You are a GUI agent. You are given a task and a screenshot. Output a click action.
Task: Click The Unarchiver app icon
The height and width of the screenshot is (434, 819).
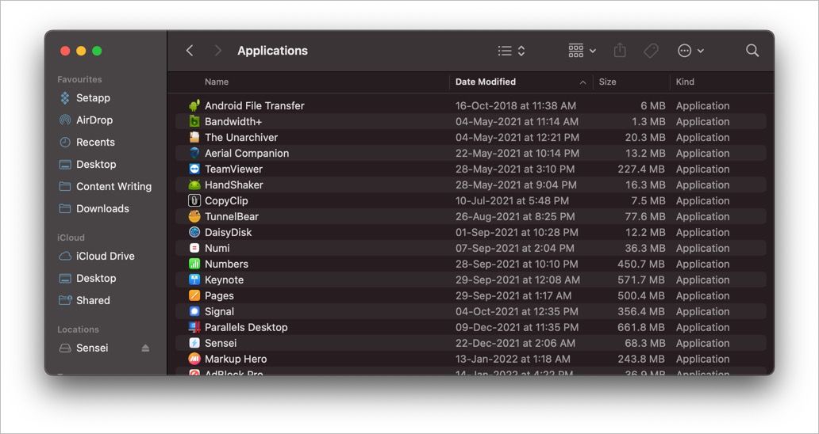(194, 138)
